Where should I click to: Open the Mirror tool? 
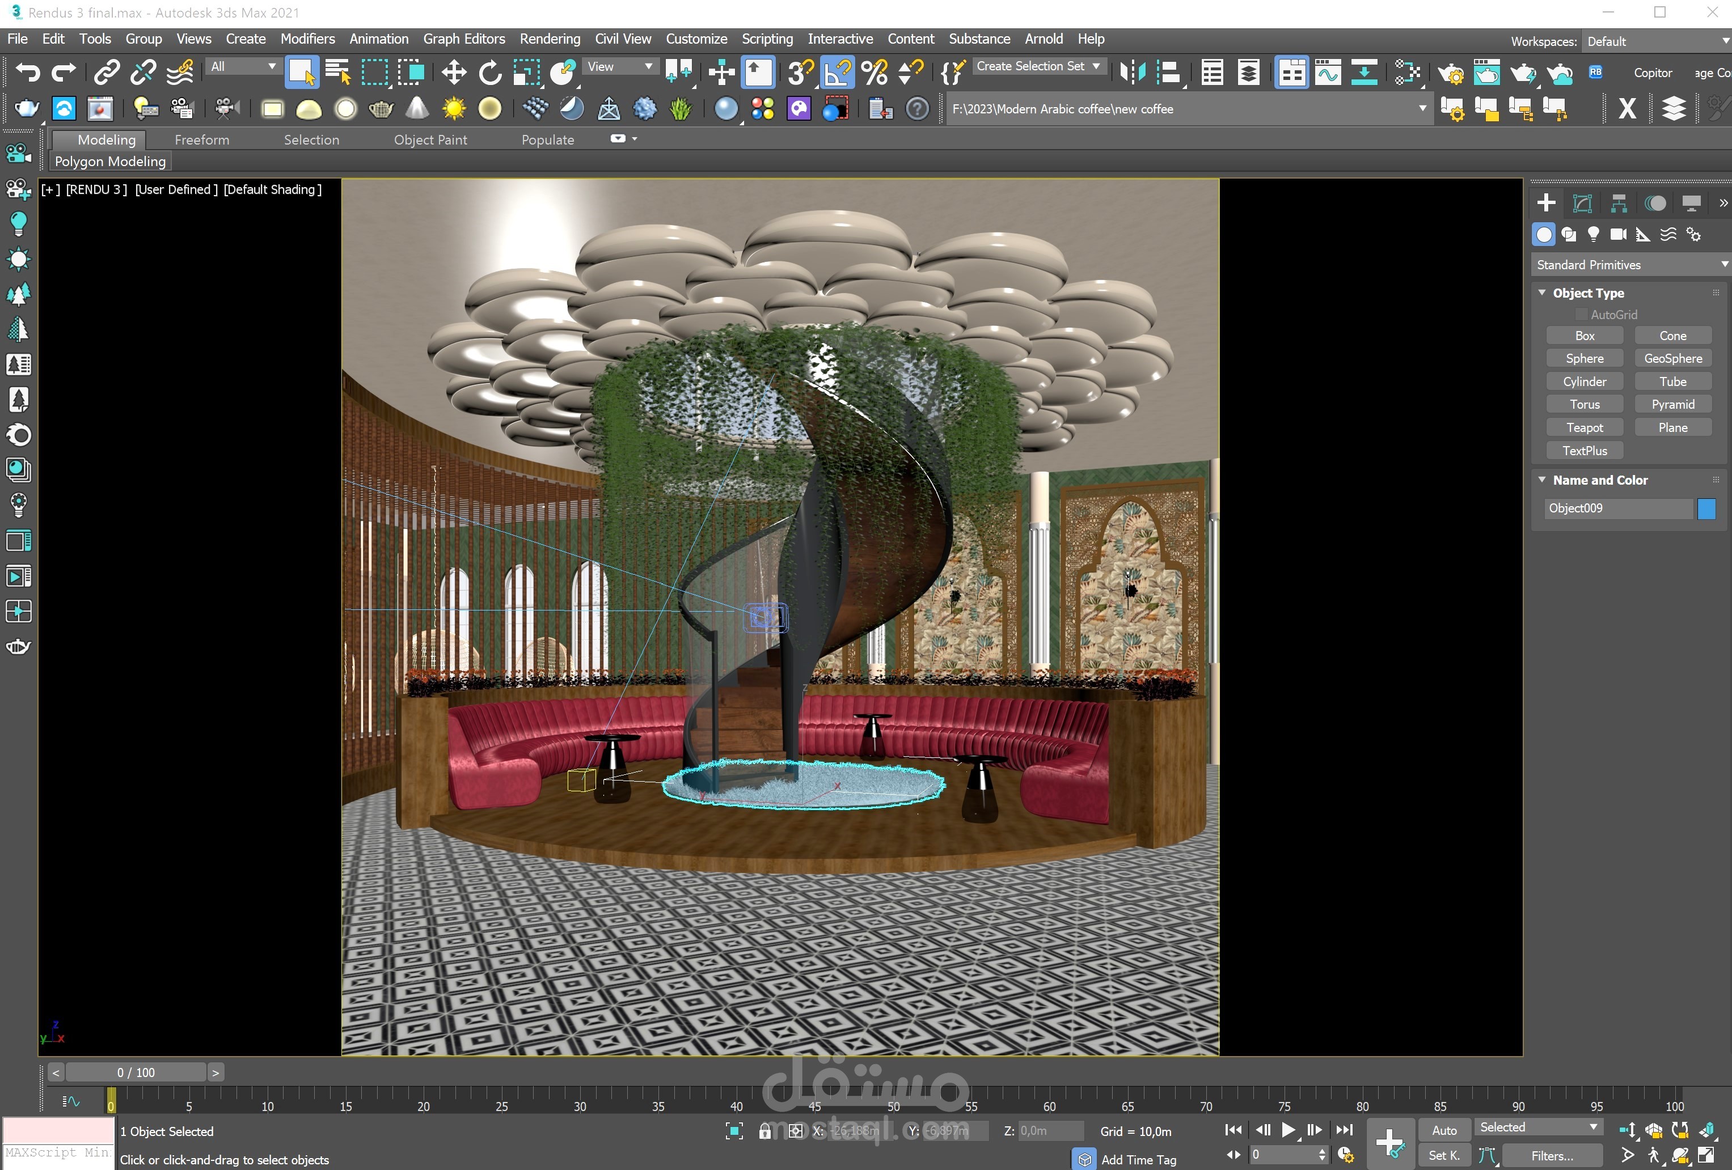(x=1132, y=72)
